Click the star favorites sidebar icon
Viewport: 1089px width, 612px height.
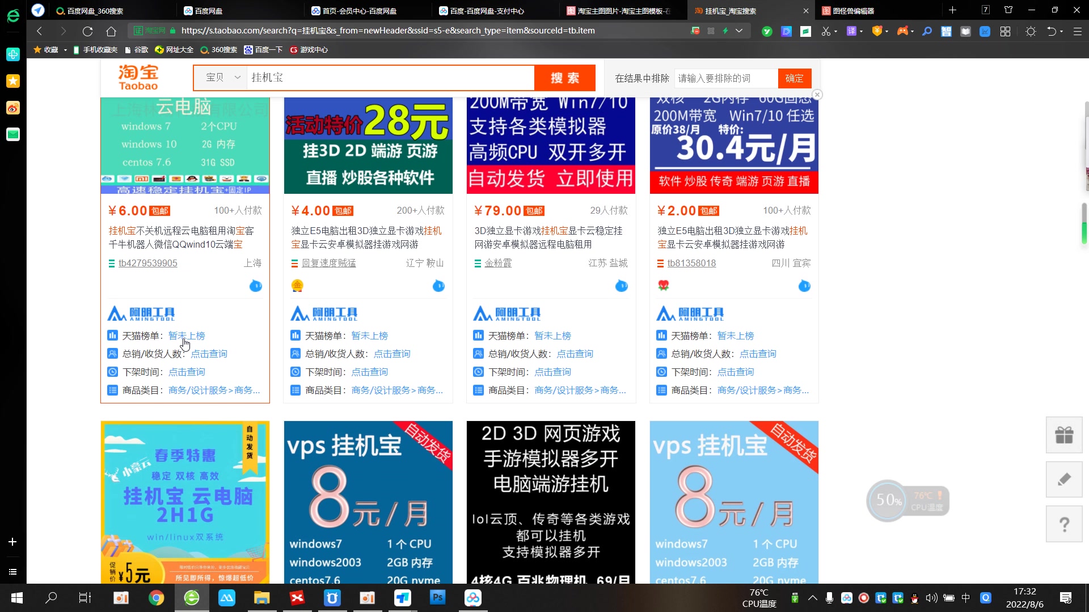(13, 81)
